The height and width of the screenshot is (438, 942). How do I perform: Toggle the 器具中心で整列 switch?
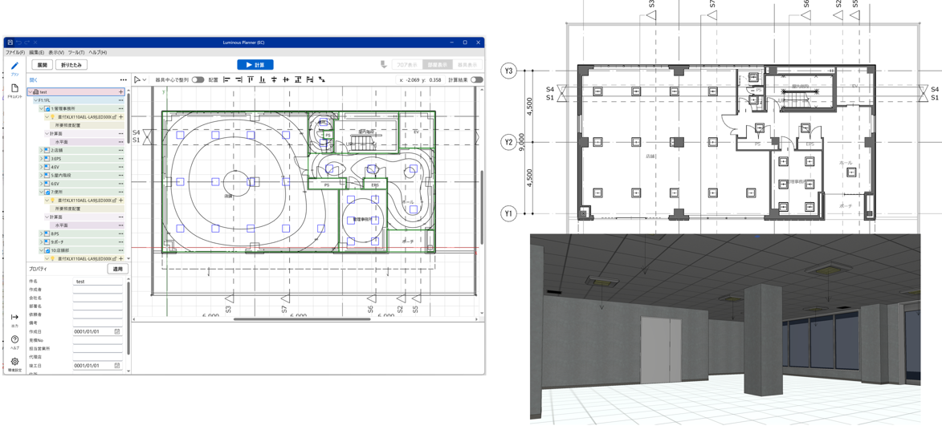click(198, 80)
